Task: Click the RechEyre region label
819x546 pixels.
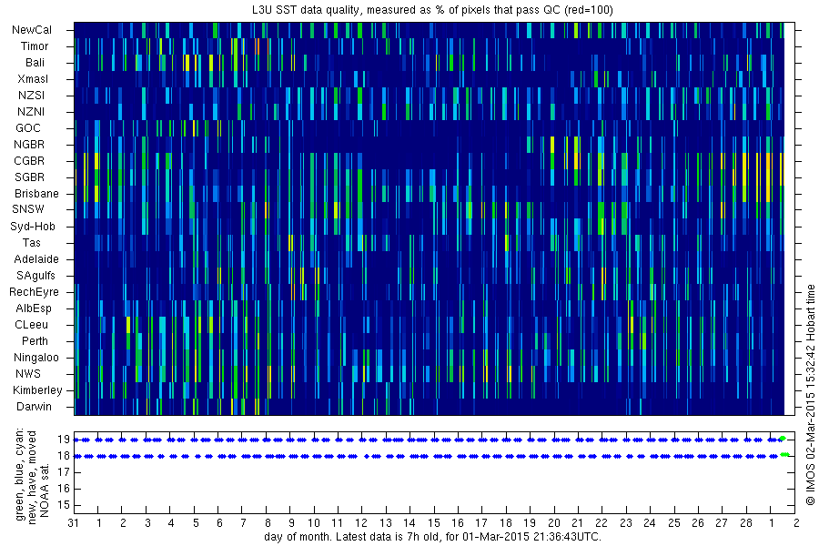Action: 34,292
